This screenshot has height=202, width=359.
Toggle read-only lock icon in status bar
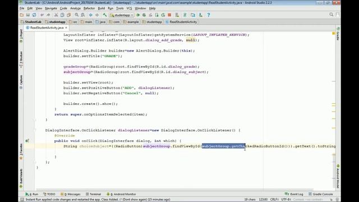(332, 200)
